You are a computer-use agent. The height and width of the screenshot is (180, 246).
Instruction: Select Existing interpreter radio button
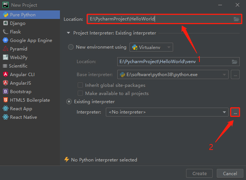click(x=69, y=102)
